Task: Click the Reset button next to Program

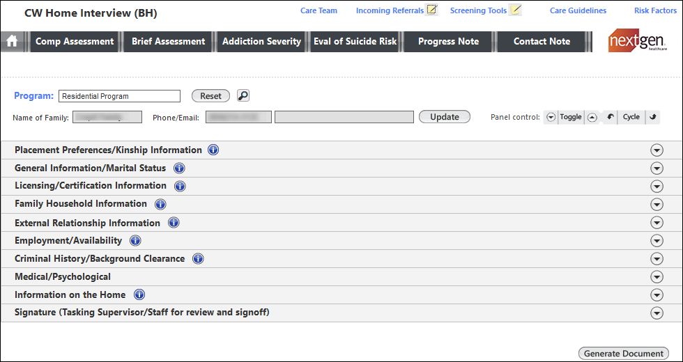Action: (x=210, y=96)
